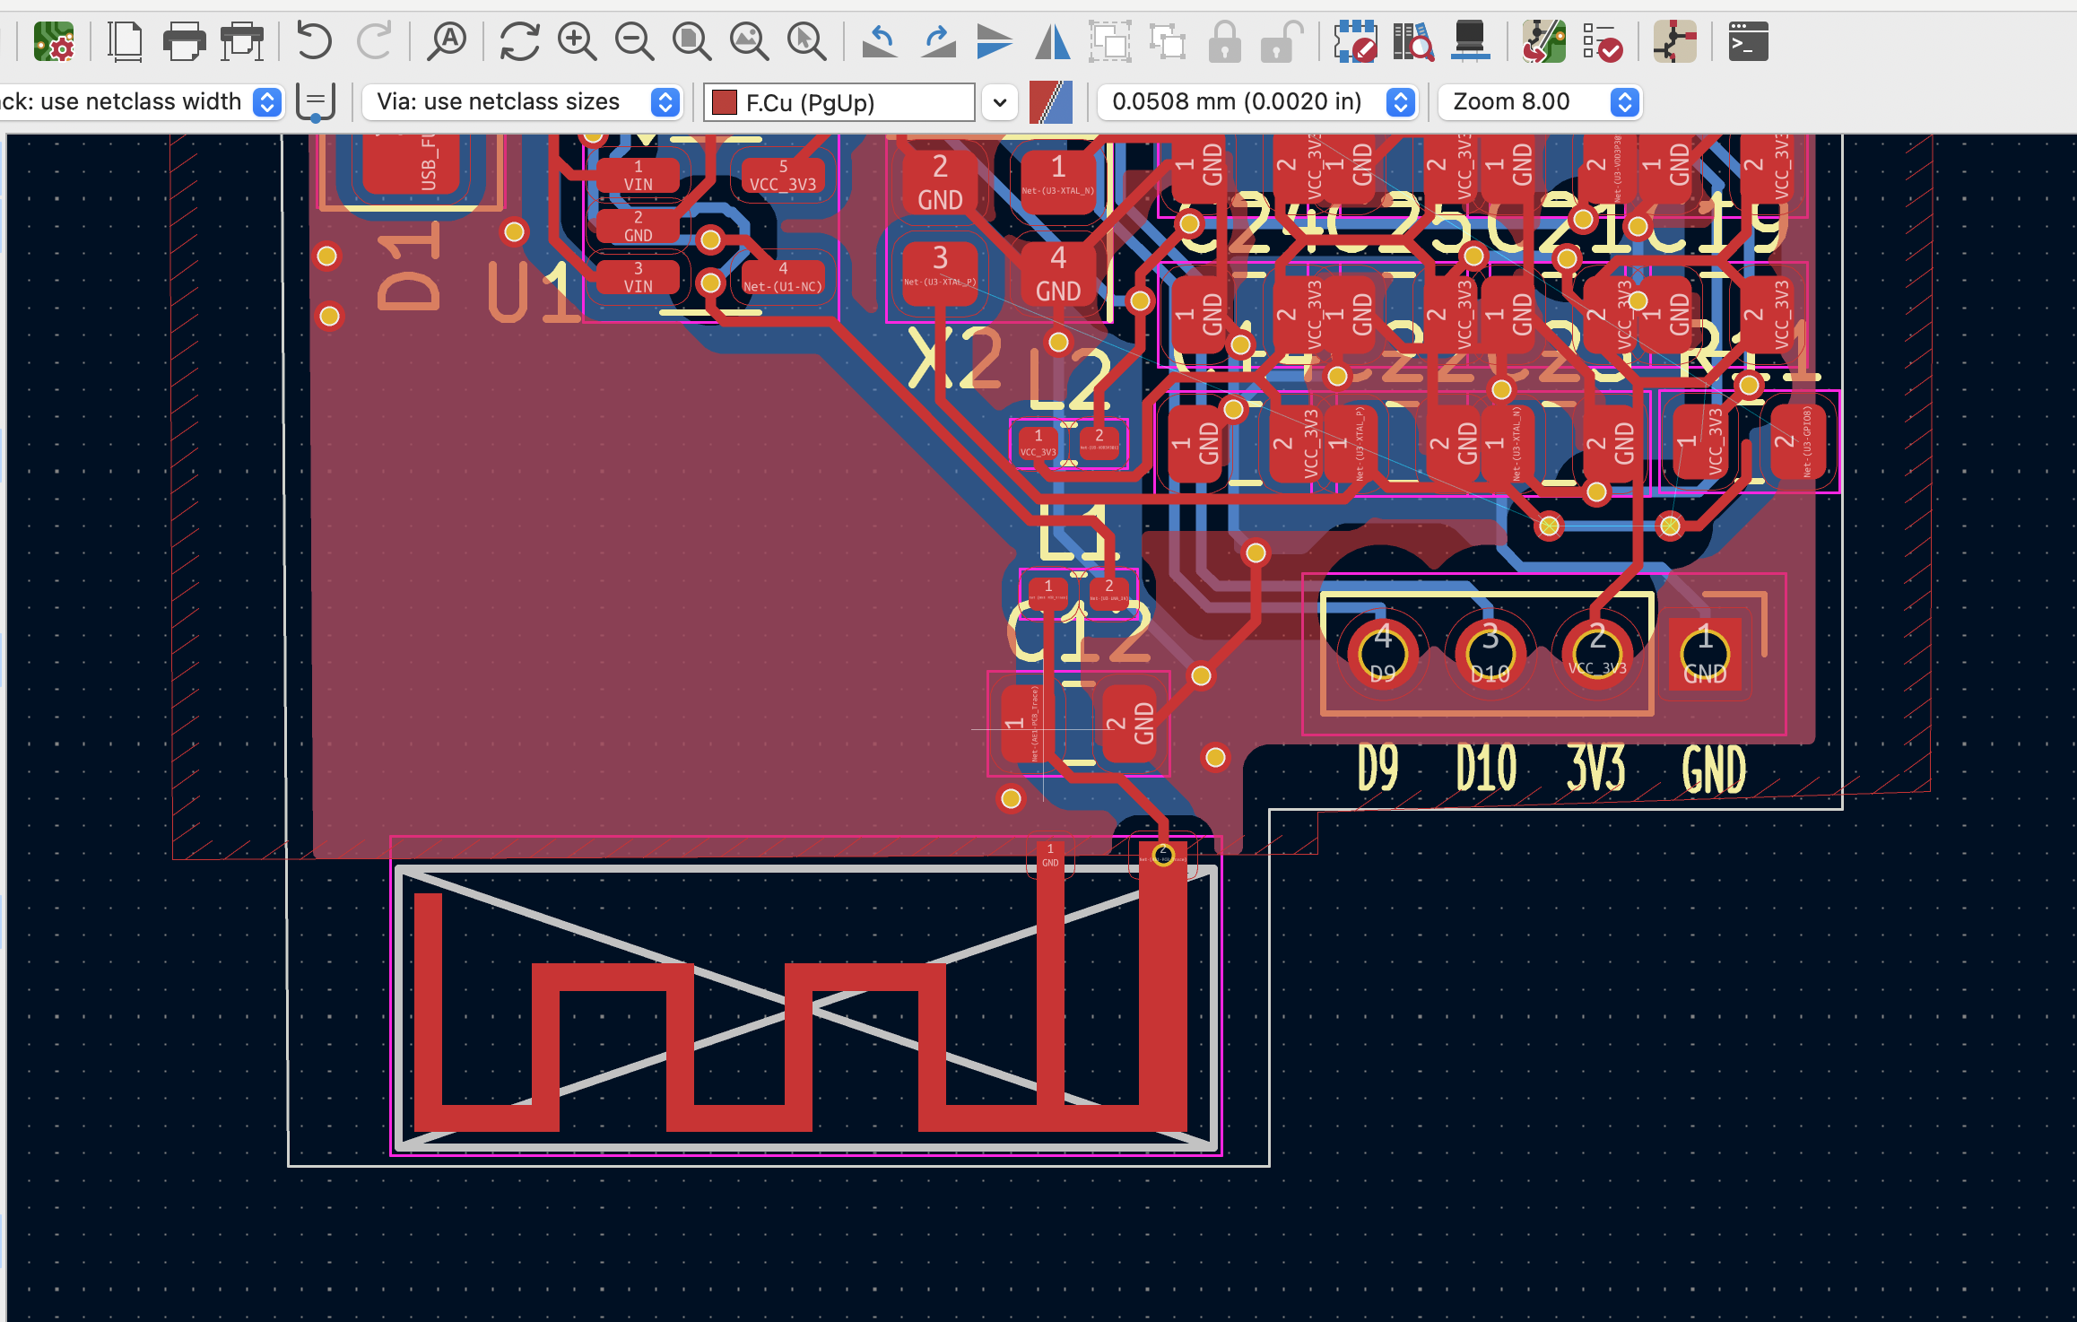This screenshot has height=1322, width=2077.
Task: Click the Zoom Out magnifier
Action: pyautogui.click(x=634, y=41)
